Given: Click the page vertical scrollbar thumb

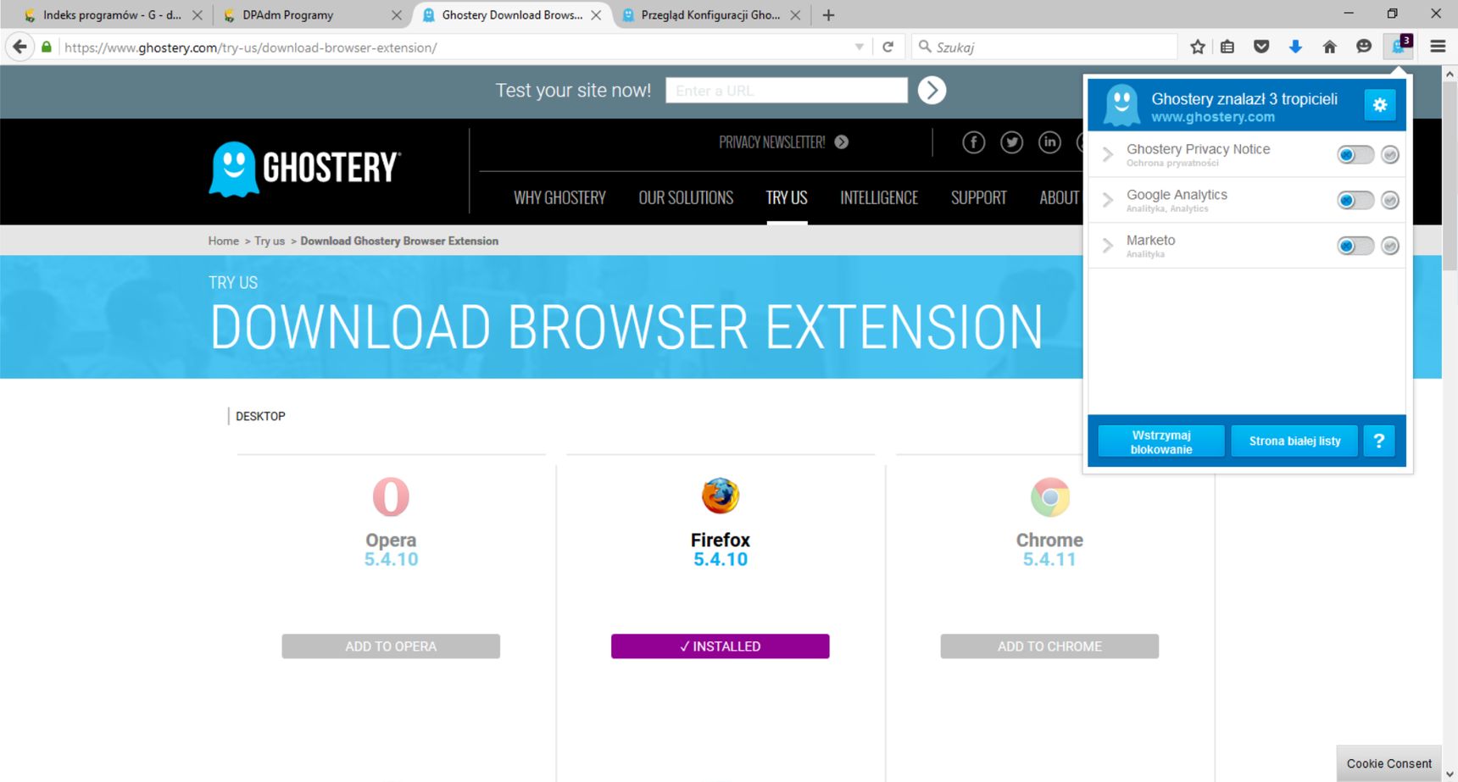Looking at the screenshot, I should [1450, 176].
